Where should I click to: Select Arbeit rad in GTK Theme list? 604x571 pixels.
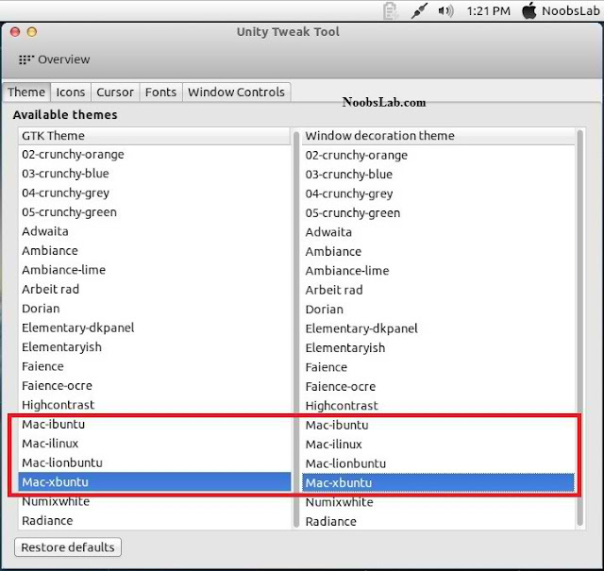(x=154, y=290)
